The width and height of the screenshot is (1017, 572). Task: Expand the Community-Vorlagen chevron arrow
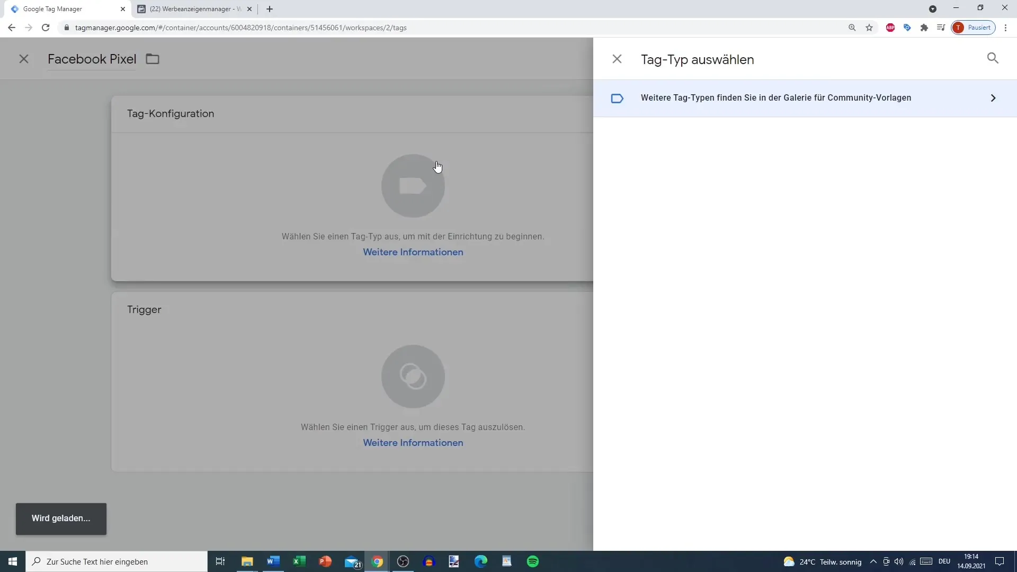click(x=993, y=98)
